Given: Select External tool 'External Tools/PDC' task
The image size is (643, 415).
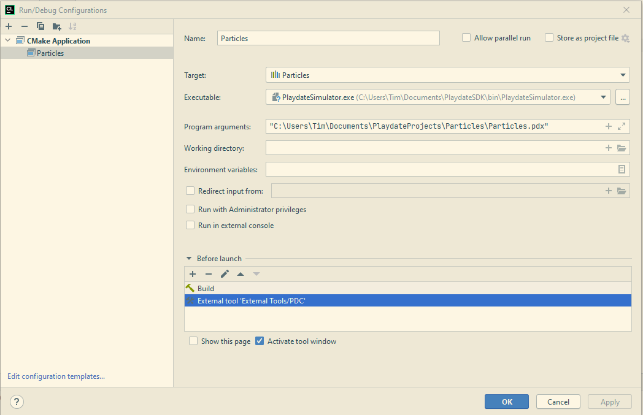Looking at the screenshot, I should coord(407,301).
